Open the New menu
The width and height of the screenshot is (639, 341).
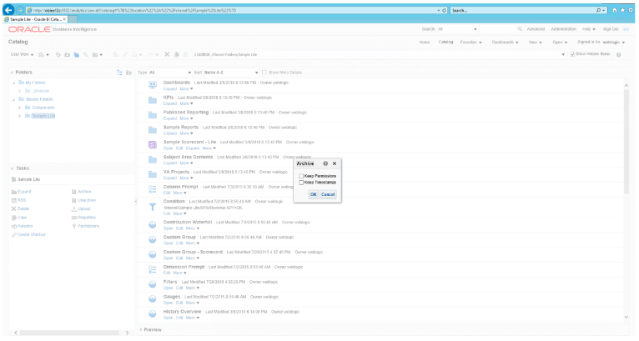point(535,43)
